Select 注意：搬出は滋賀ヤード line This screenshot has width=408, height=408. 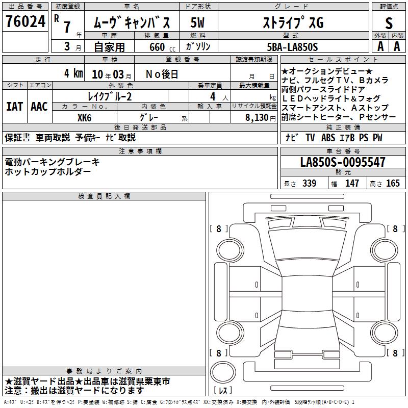click(74, 391)
